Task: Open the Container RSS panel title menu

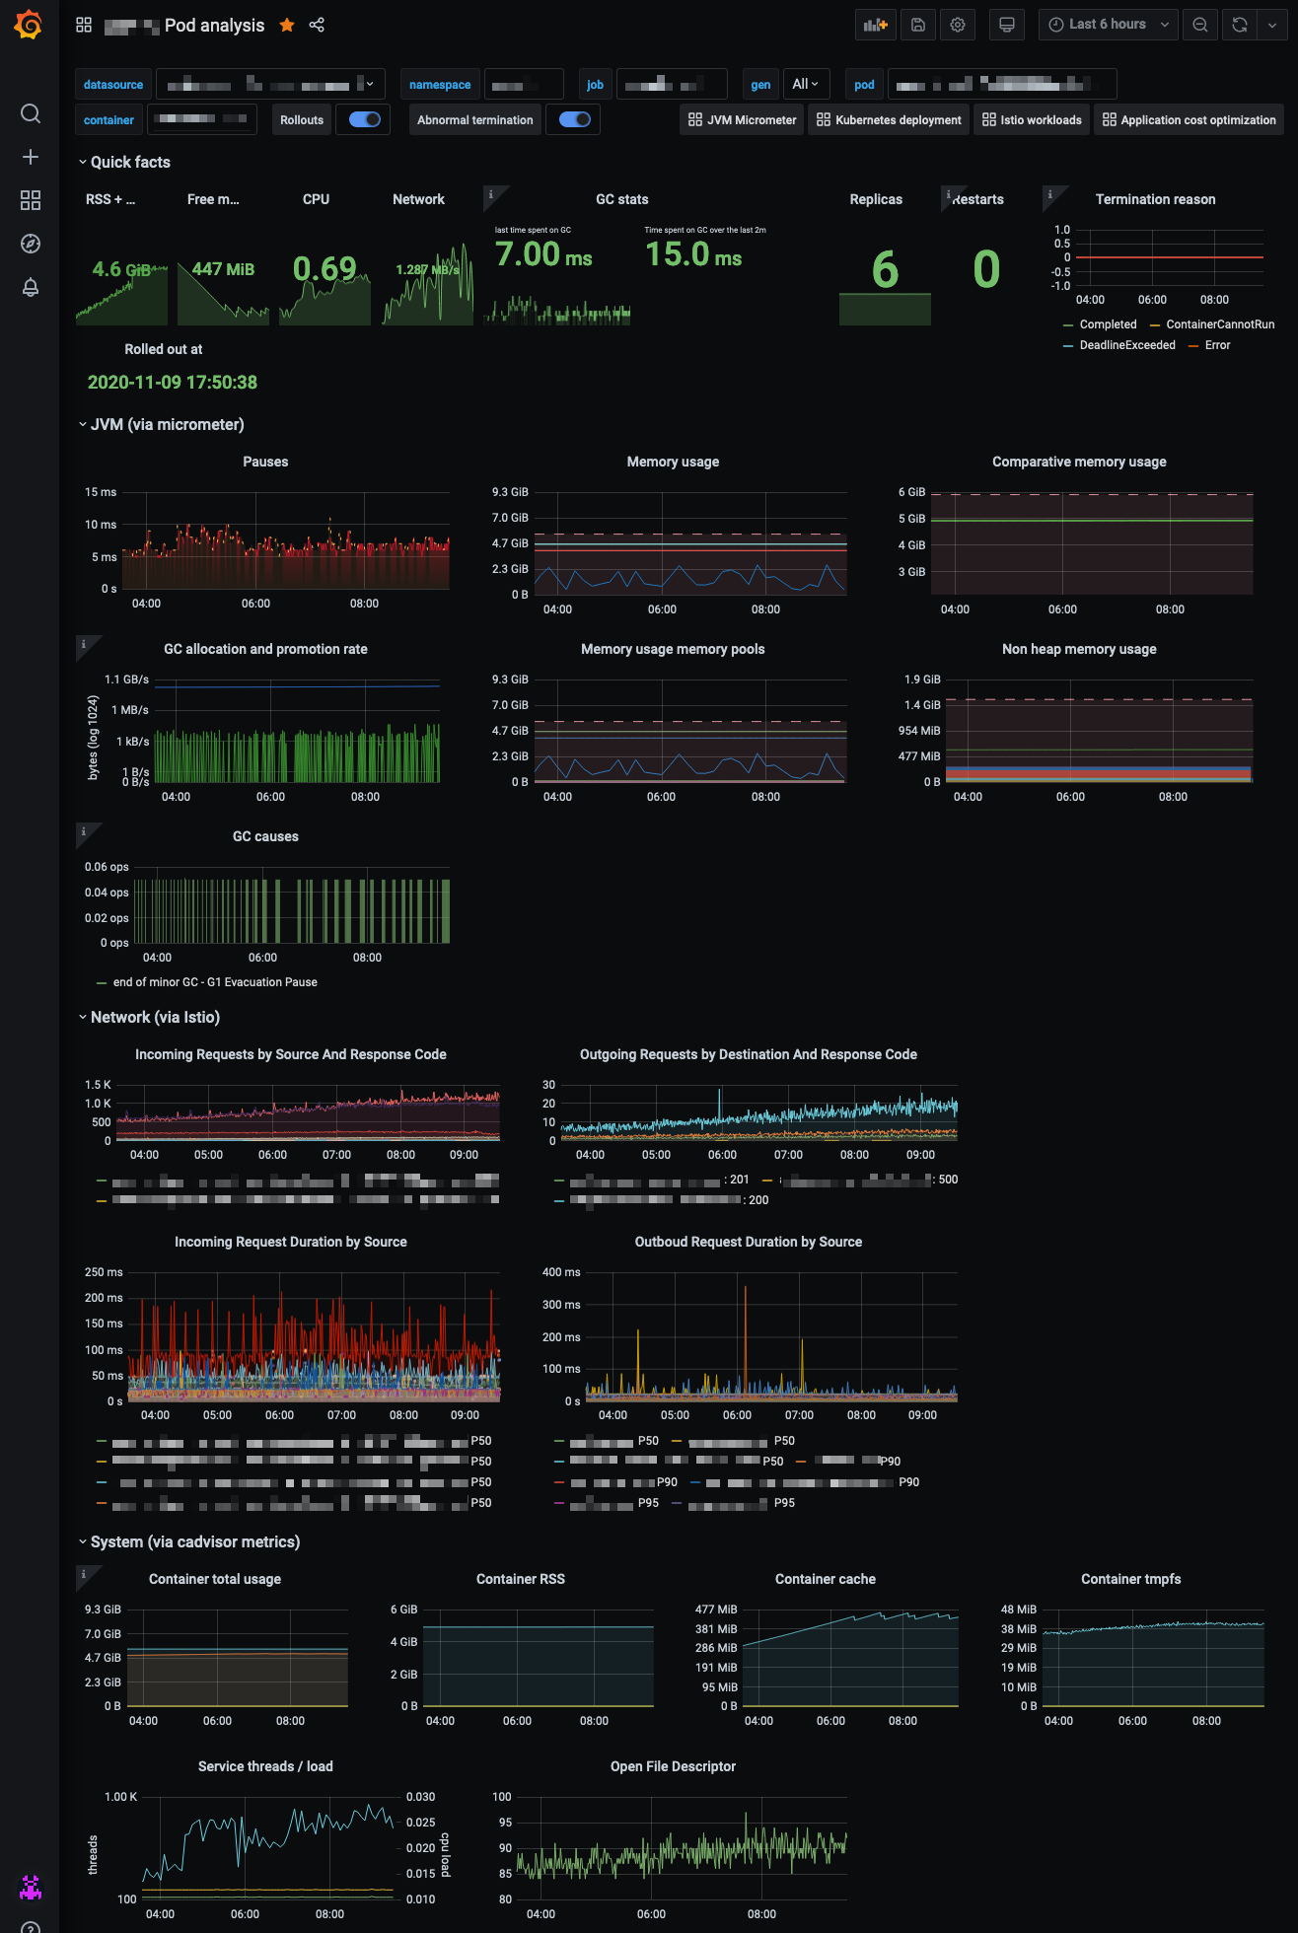Action: (521, 1579)
